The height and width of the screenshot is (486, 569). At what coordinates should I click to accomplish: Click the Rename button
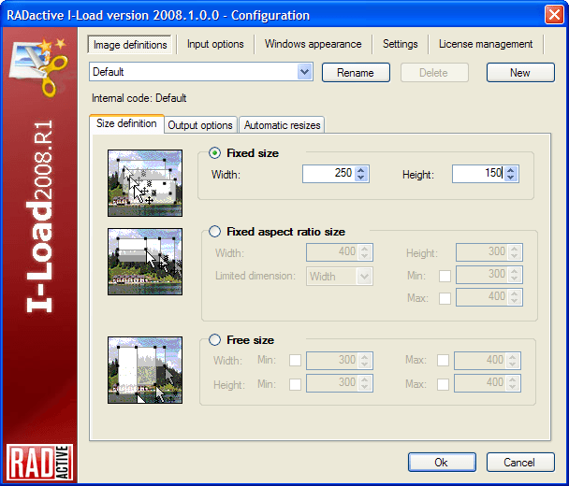(356, 73)
